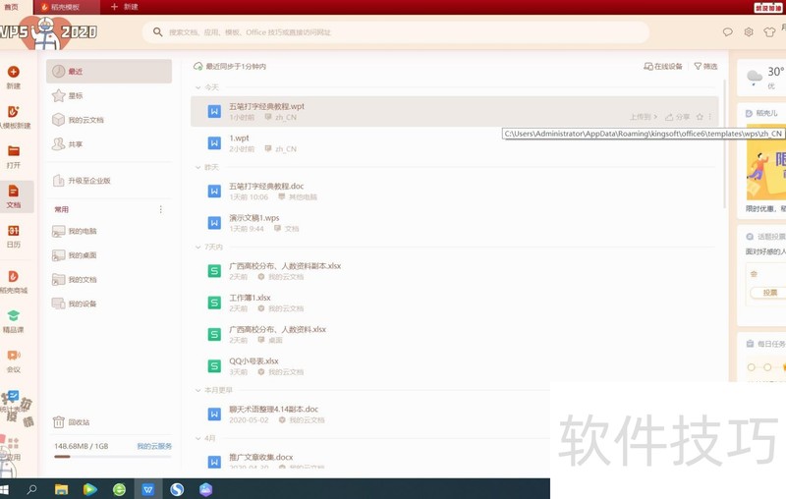786x499 pixels.
Task: Click the 投票 button in right panel
Action: [769, 293]
